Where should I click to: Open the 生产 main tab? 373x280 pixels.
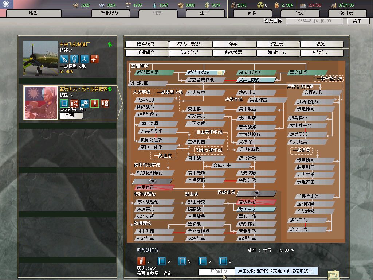pos(205,13)
